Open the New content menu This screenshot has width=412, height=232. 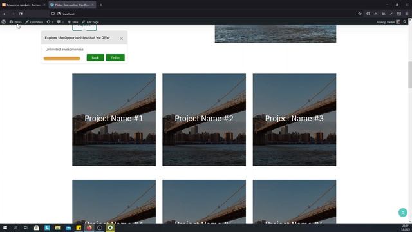73,22
